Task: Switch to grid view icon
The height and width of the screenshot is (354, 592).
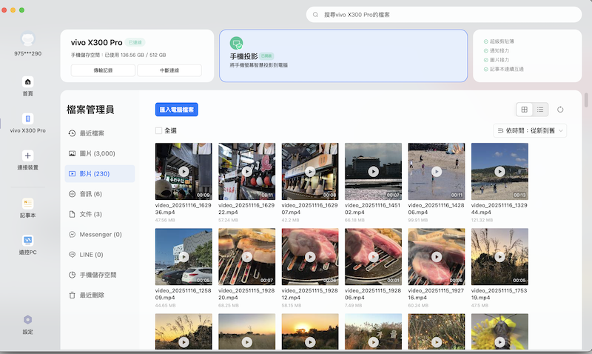Action: (525, 110)
